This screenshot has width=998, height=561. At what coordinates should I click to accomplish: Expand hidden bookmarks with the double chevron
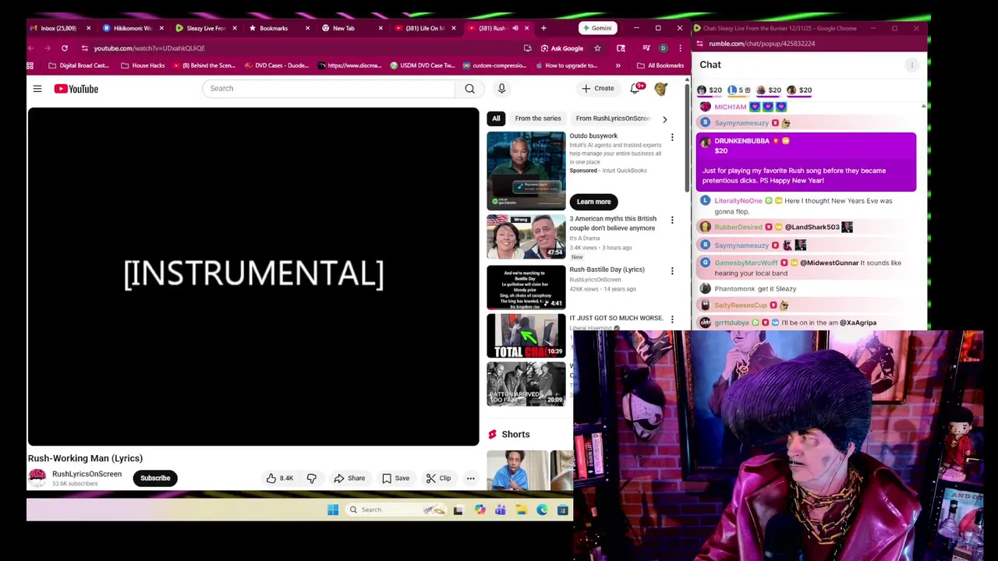618,65
